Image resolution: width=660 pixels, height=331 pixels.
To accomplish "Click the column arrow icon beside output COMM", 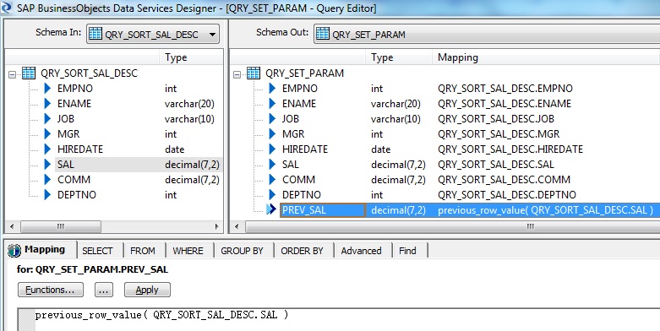I will coord(272,179).
